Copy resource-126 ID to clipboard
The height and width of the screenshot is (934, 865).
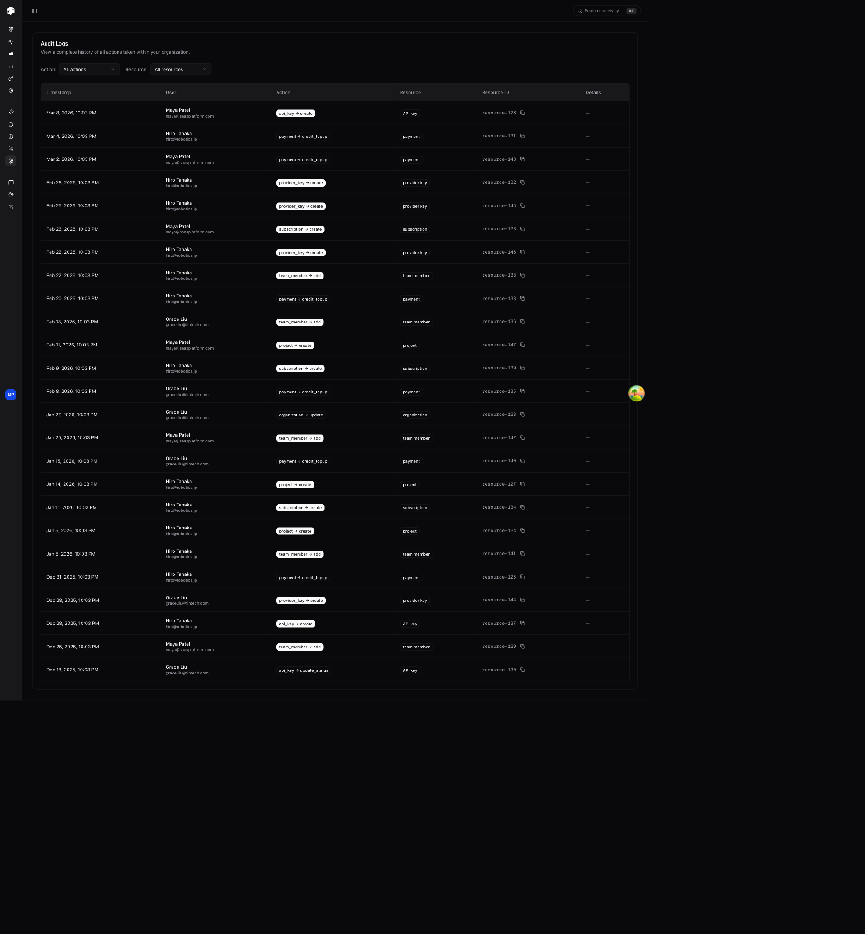pos(522,113)
